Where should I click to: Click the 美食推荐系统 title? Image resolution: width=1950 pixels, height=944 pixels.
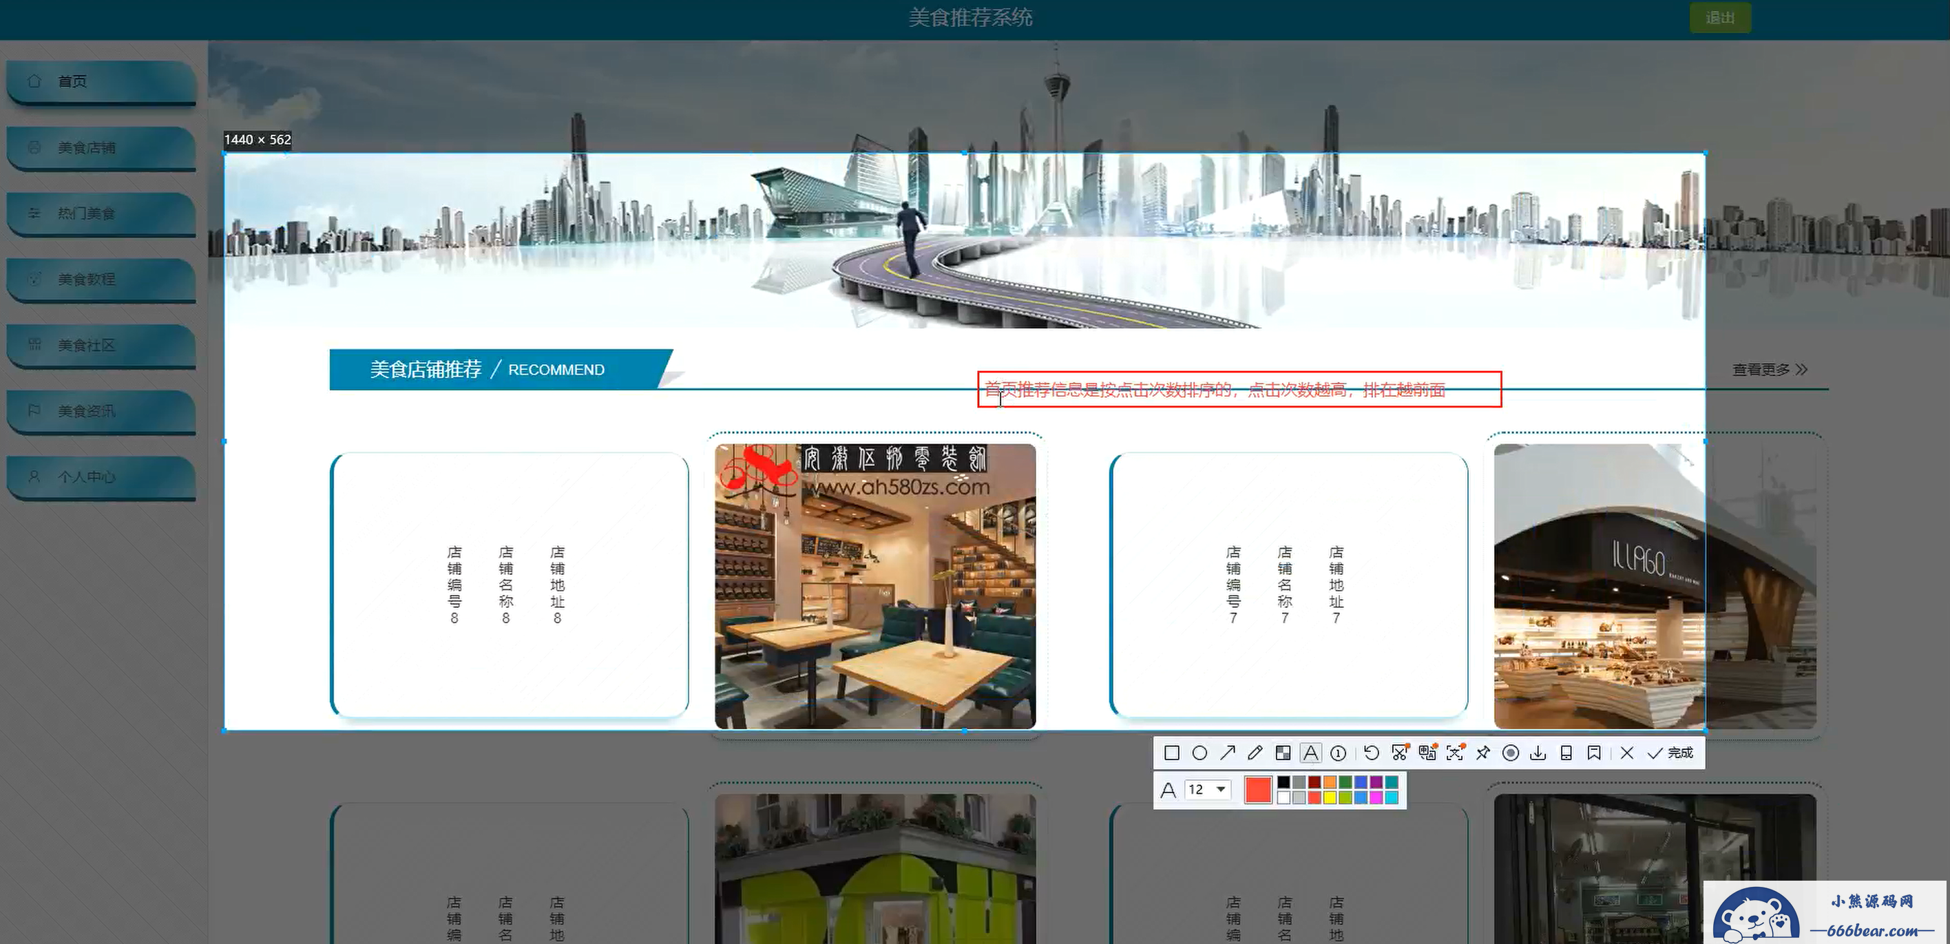(970, 17)
